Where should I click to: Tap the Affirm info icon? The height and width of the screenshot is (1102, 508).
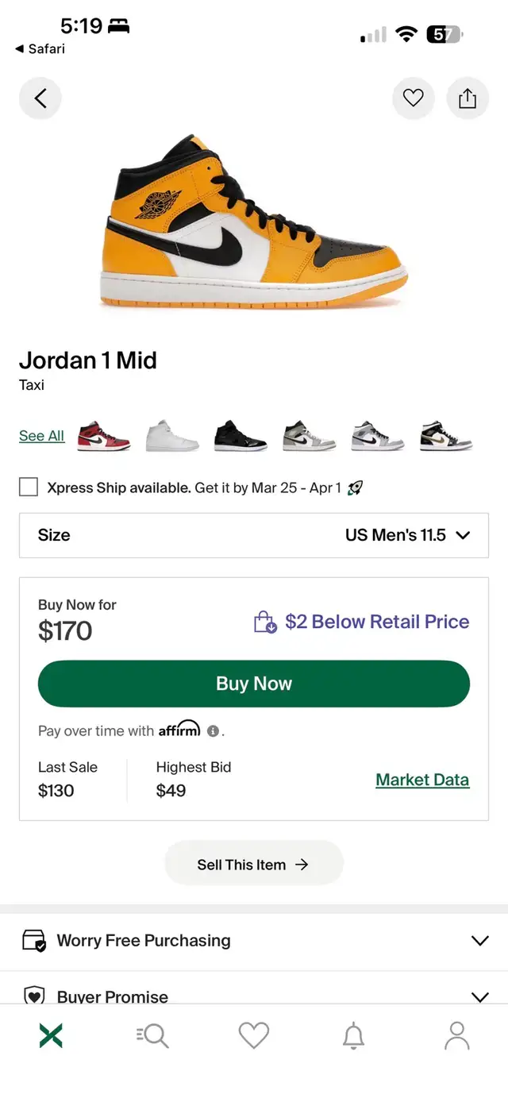coord(213,731)
